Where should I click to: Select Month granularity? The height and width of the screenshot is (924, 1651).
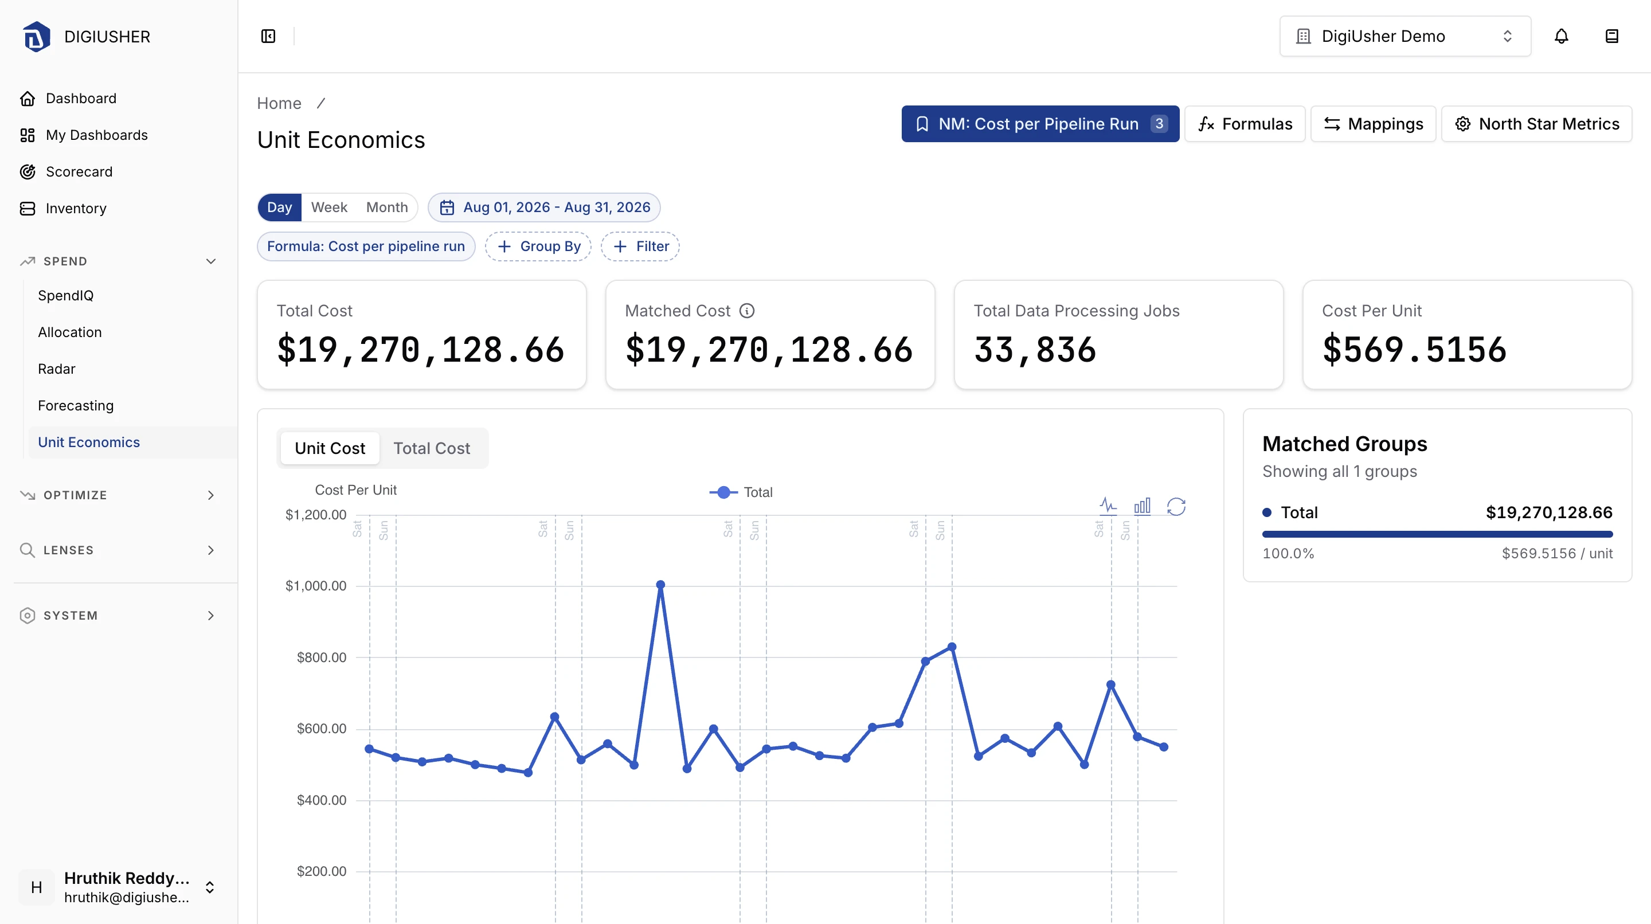(x=387, y=207)
